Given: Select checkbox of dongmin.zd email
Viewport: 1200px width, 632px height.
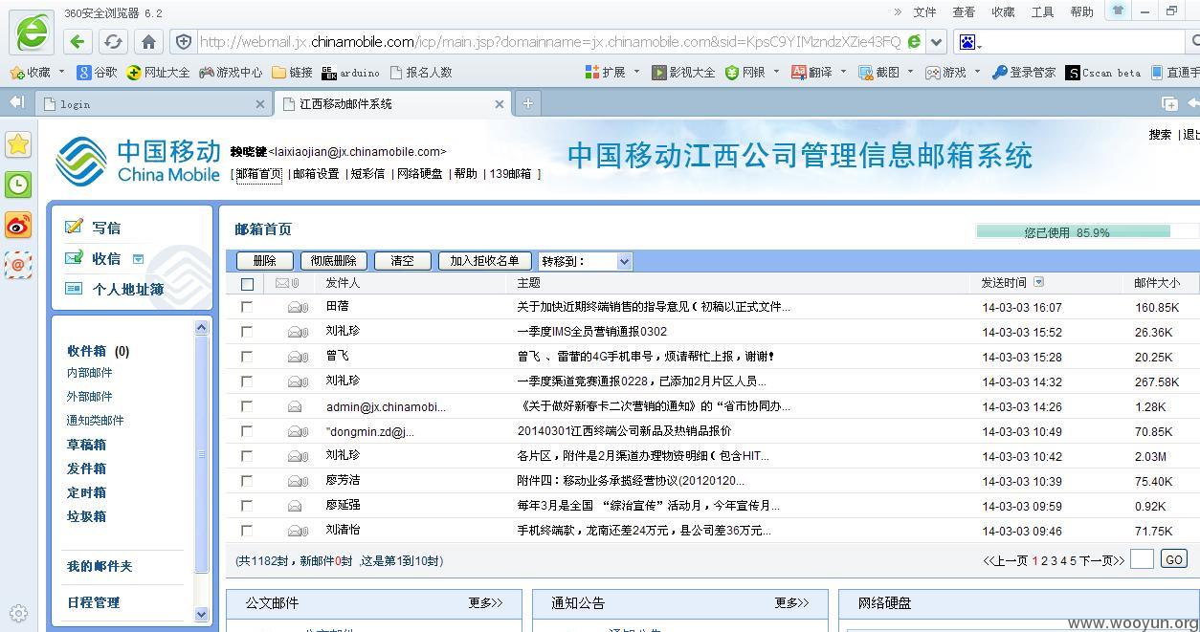Looking at the screenshot, I should (x=247, y=431).
